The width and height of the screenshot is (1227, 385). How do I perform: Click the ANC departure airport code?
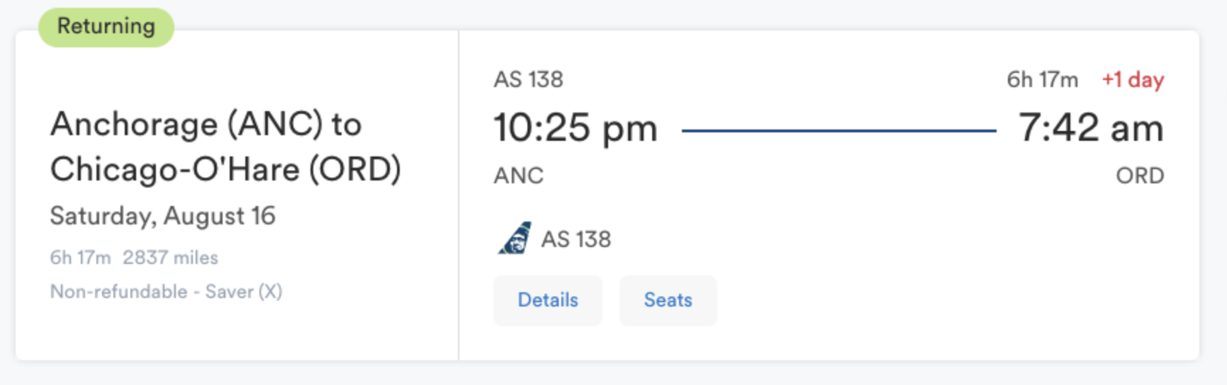tap(518, 176)
